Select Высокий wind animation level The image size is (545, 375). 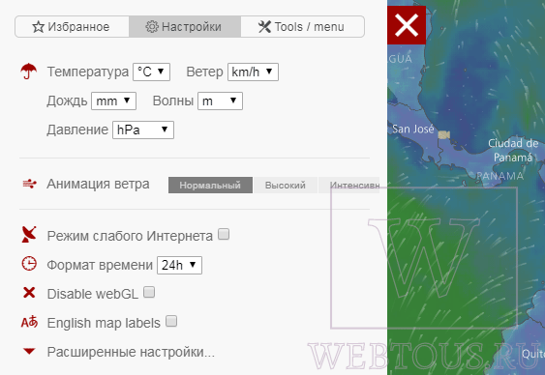click(286, 186)
